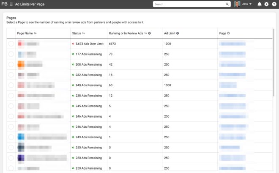This screenshot has height=173, width=279.
Task: Show info for Running or In Review Ads
Action: point(150,33)
